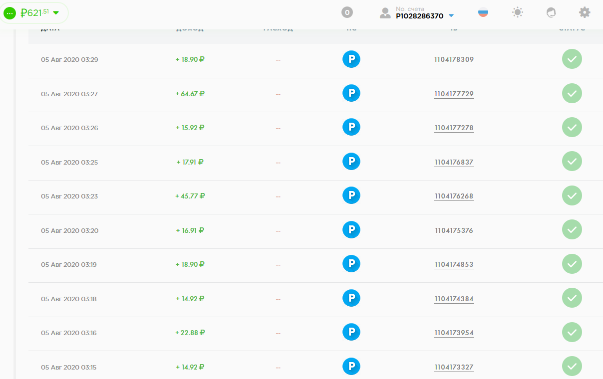The image size is (603, 379).
Task: Expand account P1028286370 dropdown arrow
Action: pyautogui.click(x=451, y=16)
